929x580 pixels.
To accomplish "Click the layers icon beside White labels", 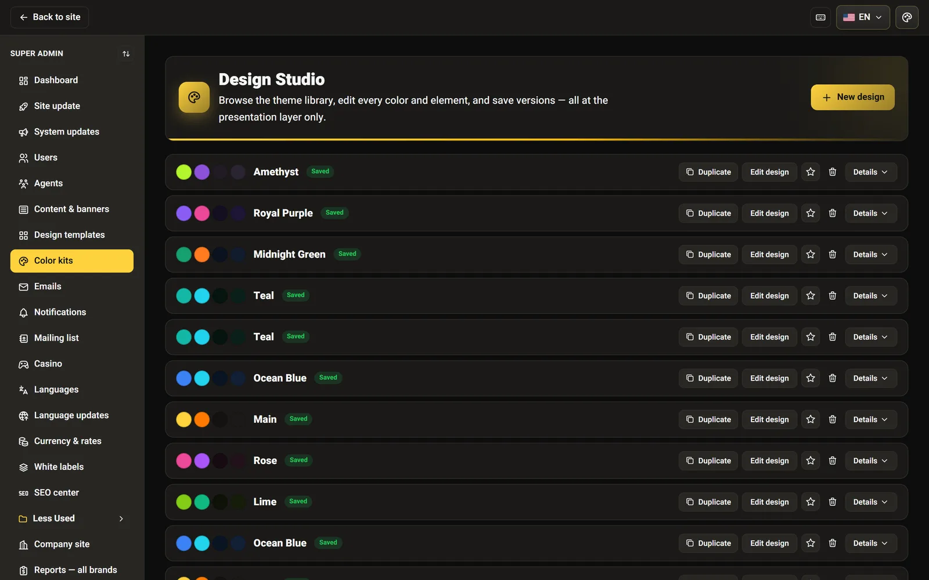I will (x=23, y=467).
